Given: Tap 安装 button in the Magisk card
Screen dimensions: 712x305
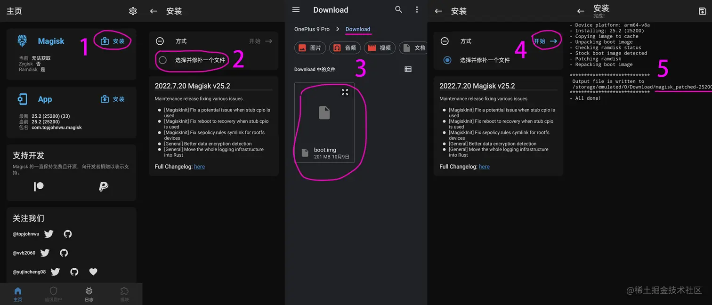Looking at the screenshot, I should (113, 41).
